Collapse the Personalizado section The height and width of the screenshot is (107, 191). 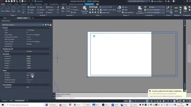click(x=50, y=85)
